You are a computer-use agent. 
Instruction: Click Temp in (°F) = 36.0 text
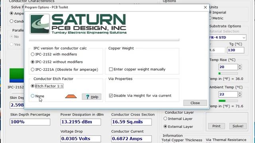[226, 79]
